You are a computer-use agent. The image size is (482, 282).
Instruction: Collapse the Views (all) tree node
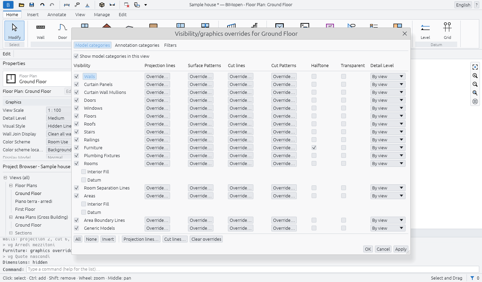pyautogui.click(x=6, y=178)
